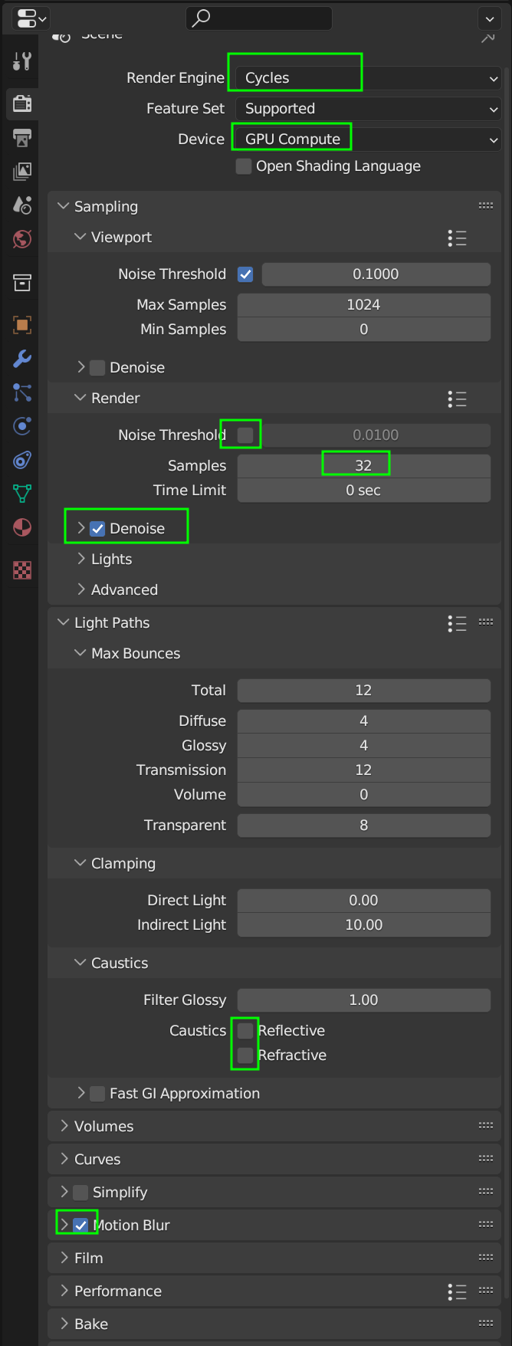Open the Object Data green triangle tab
This screenshot has width=512, height=1346.
(22, 493)
